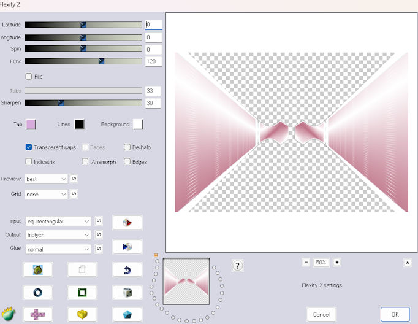
Task: Click the blue ring button
Action: pos(37,292)
